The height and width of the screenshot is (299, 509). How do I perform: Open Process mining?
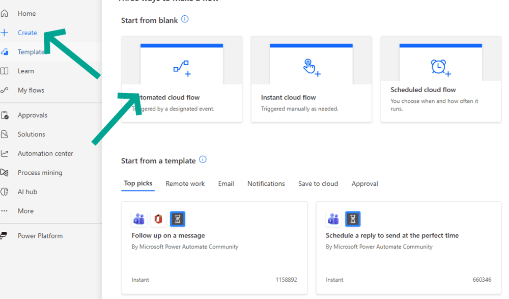(x=40, y=173)
